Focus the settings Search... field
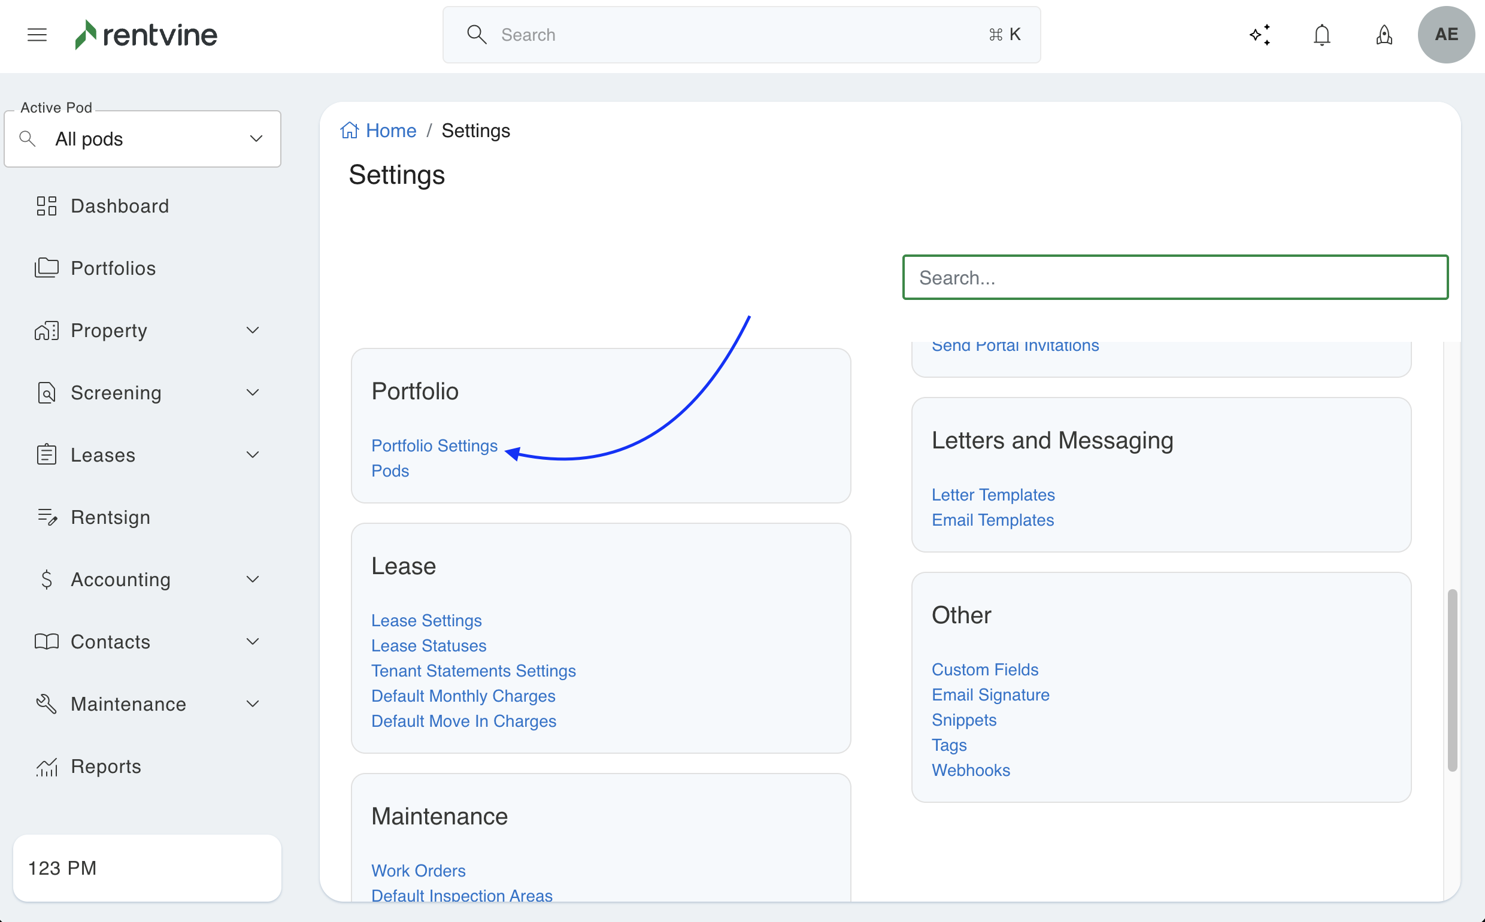1485x922 pixels. [x=1175, y=277]
